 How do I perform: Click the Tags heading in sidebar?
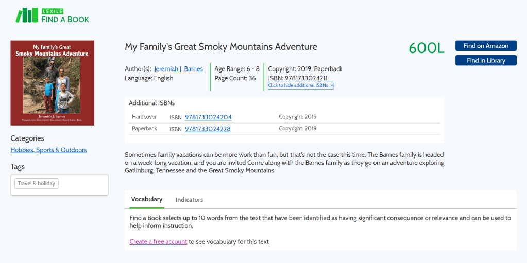coord(18,167)
